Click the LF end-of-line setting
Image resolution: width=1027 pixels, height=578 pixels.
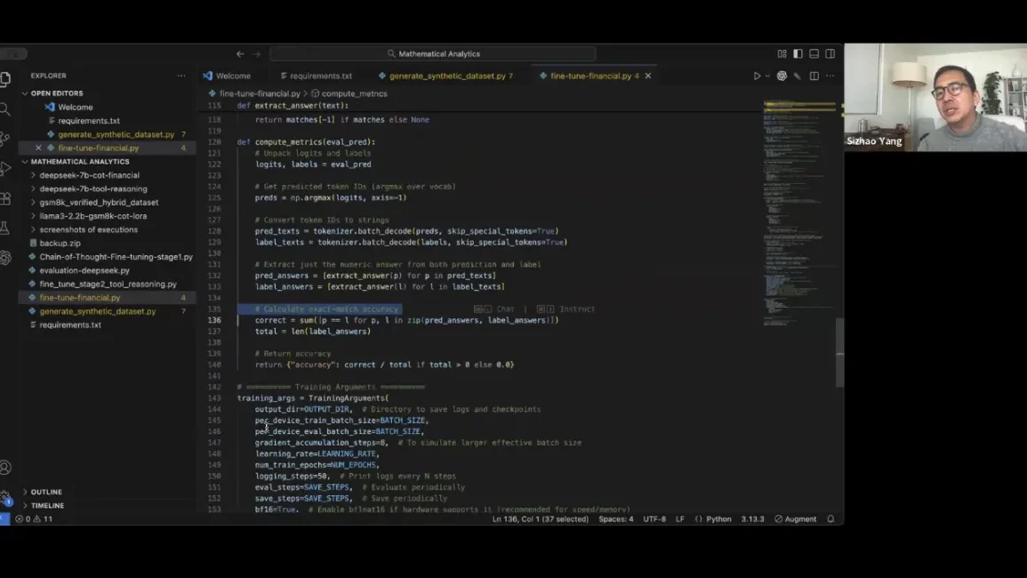coord(680,519)
